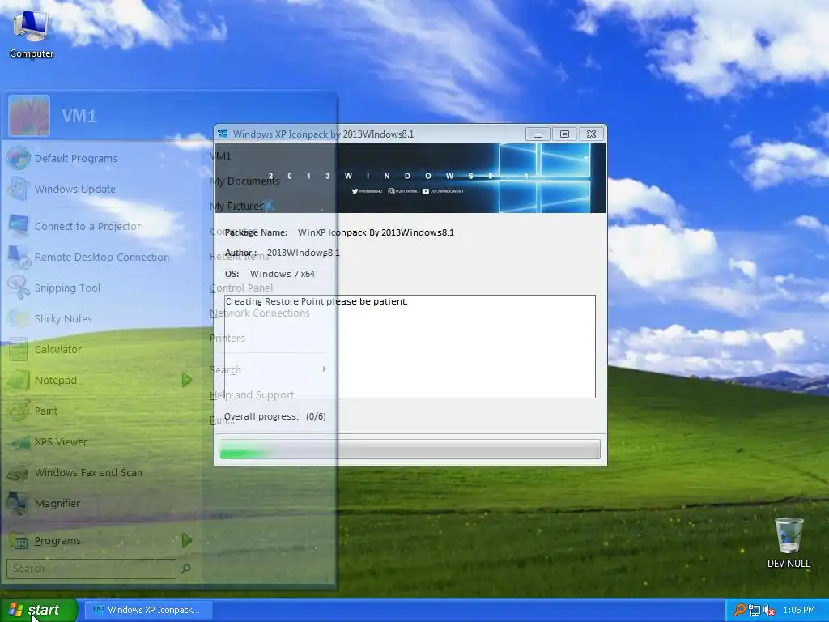The height and width of the screenshot is (622, 829).
Task: Expand the Notepad jump list arrow
Action: point(187,380)
